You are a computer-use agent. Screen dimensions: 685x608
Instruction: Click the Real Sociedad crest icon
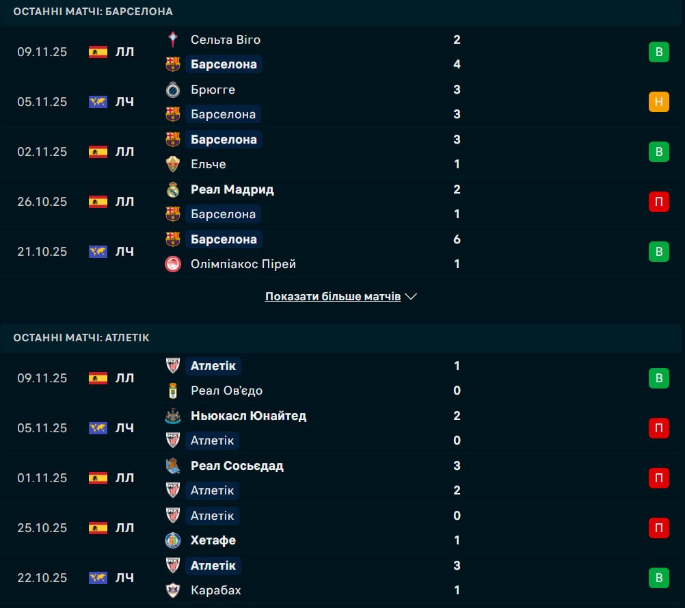point(173,466)
